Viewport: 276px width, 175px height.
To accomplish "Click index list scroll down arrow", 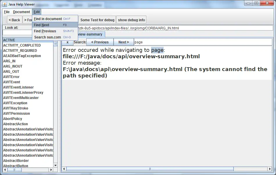I will tap(55, 165).
